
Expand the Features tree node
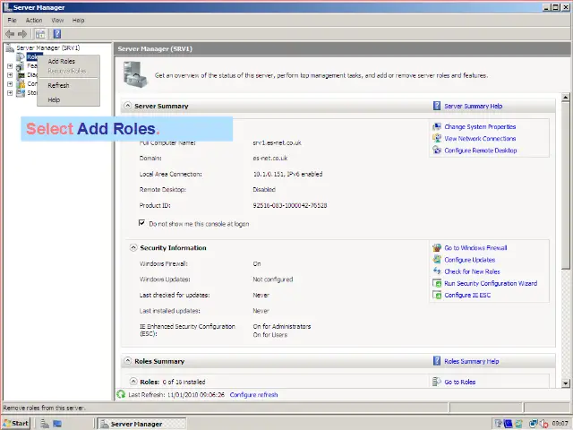pyautogui.click(x=10, y=66)
